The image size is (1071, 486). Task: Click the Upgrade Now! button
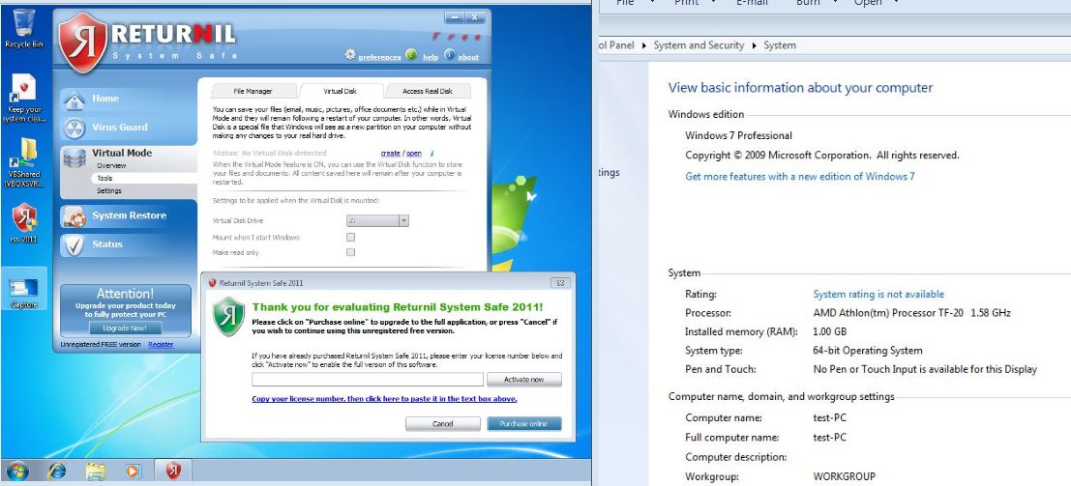[x=125, y=329]
